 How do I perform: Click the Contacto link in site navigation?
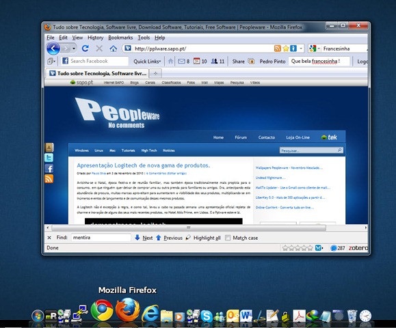pos(267,137)
